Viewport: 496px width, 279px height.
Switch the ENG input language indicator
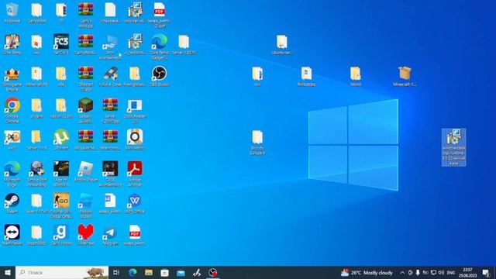(x=451, y=273)
